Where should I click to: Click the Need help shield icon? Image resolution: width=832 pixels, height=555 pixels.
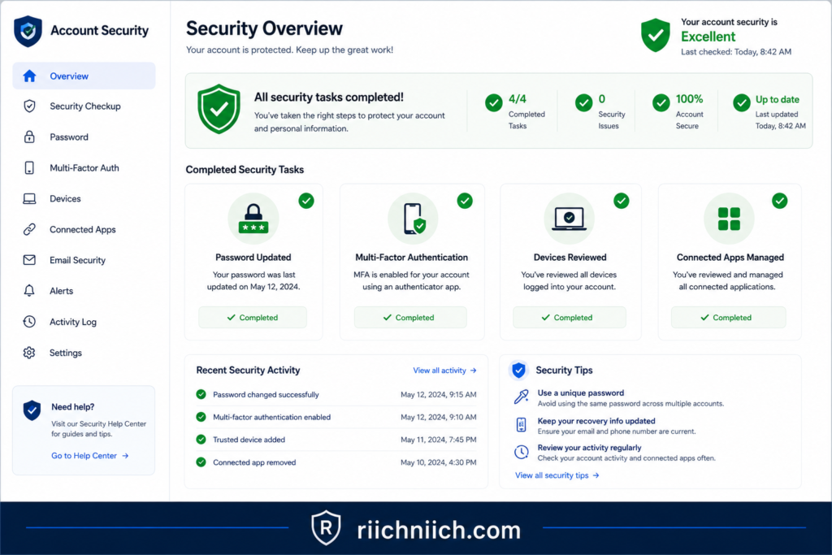pos(32,410)
